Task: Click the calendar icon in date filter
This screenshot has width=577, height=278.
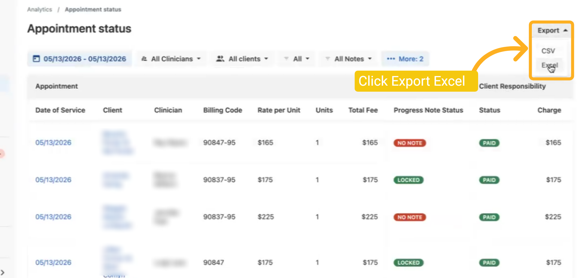Action: click(x=36, y=59)
